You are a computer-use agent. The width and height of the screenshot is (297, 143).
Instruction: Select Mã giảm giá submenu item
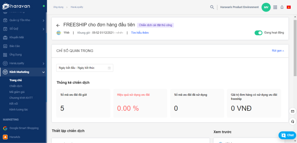(x=17, y=92)
